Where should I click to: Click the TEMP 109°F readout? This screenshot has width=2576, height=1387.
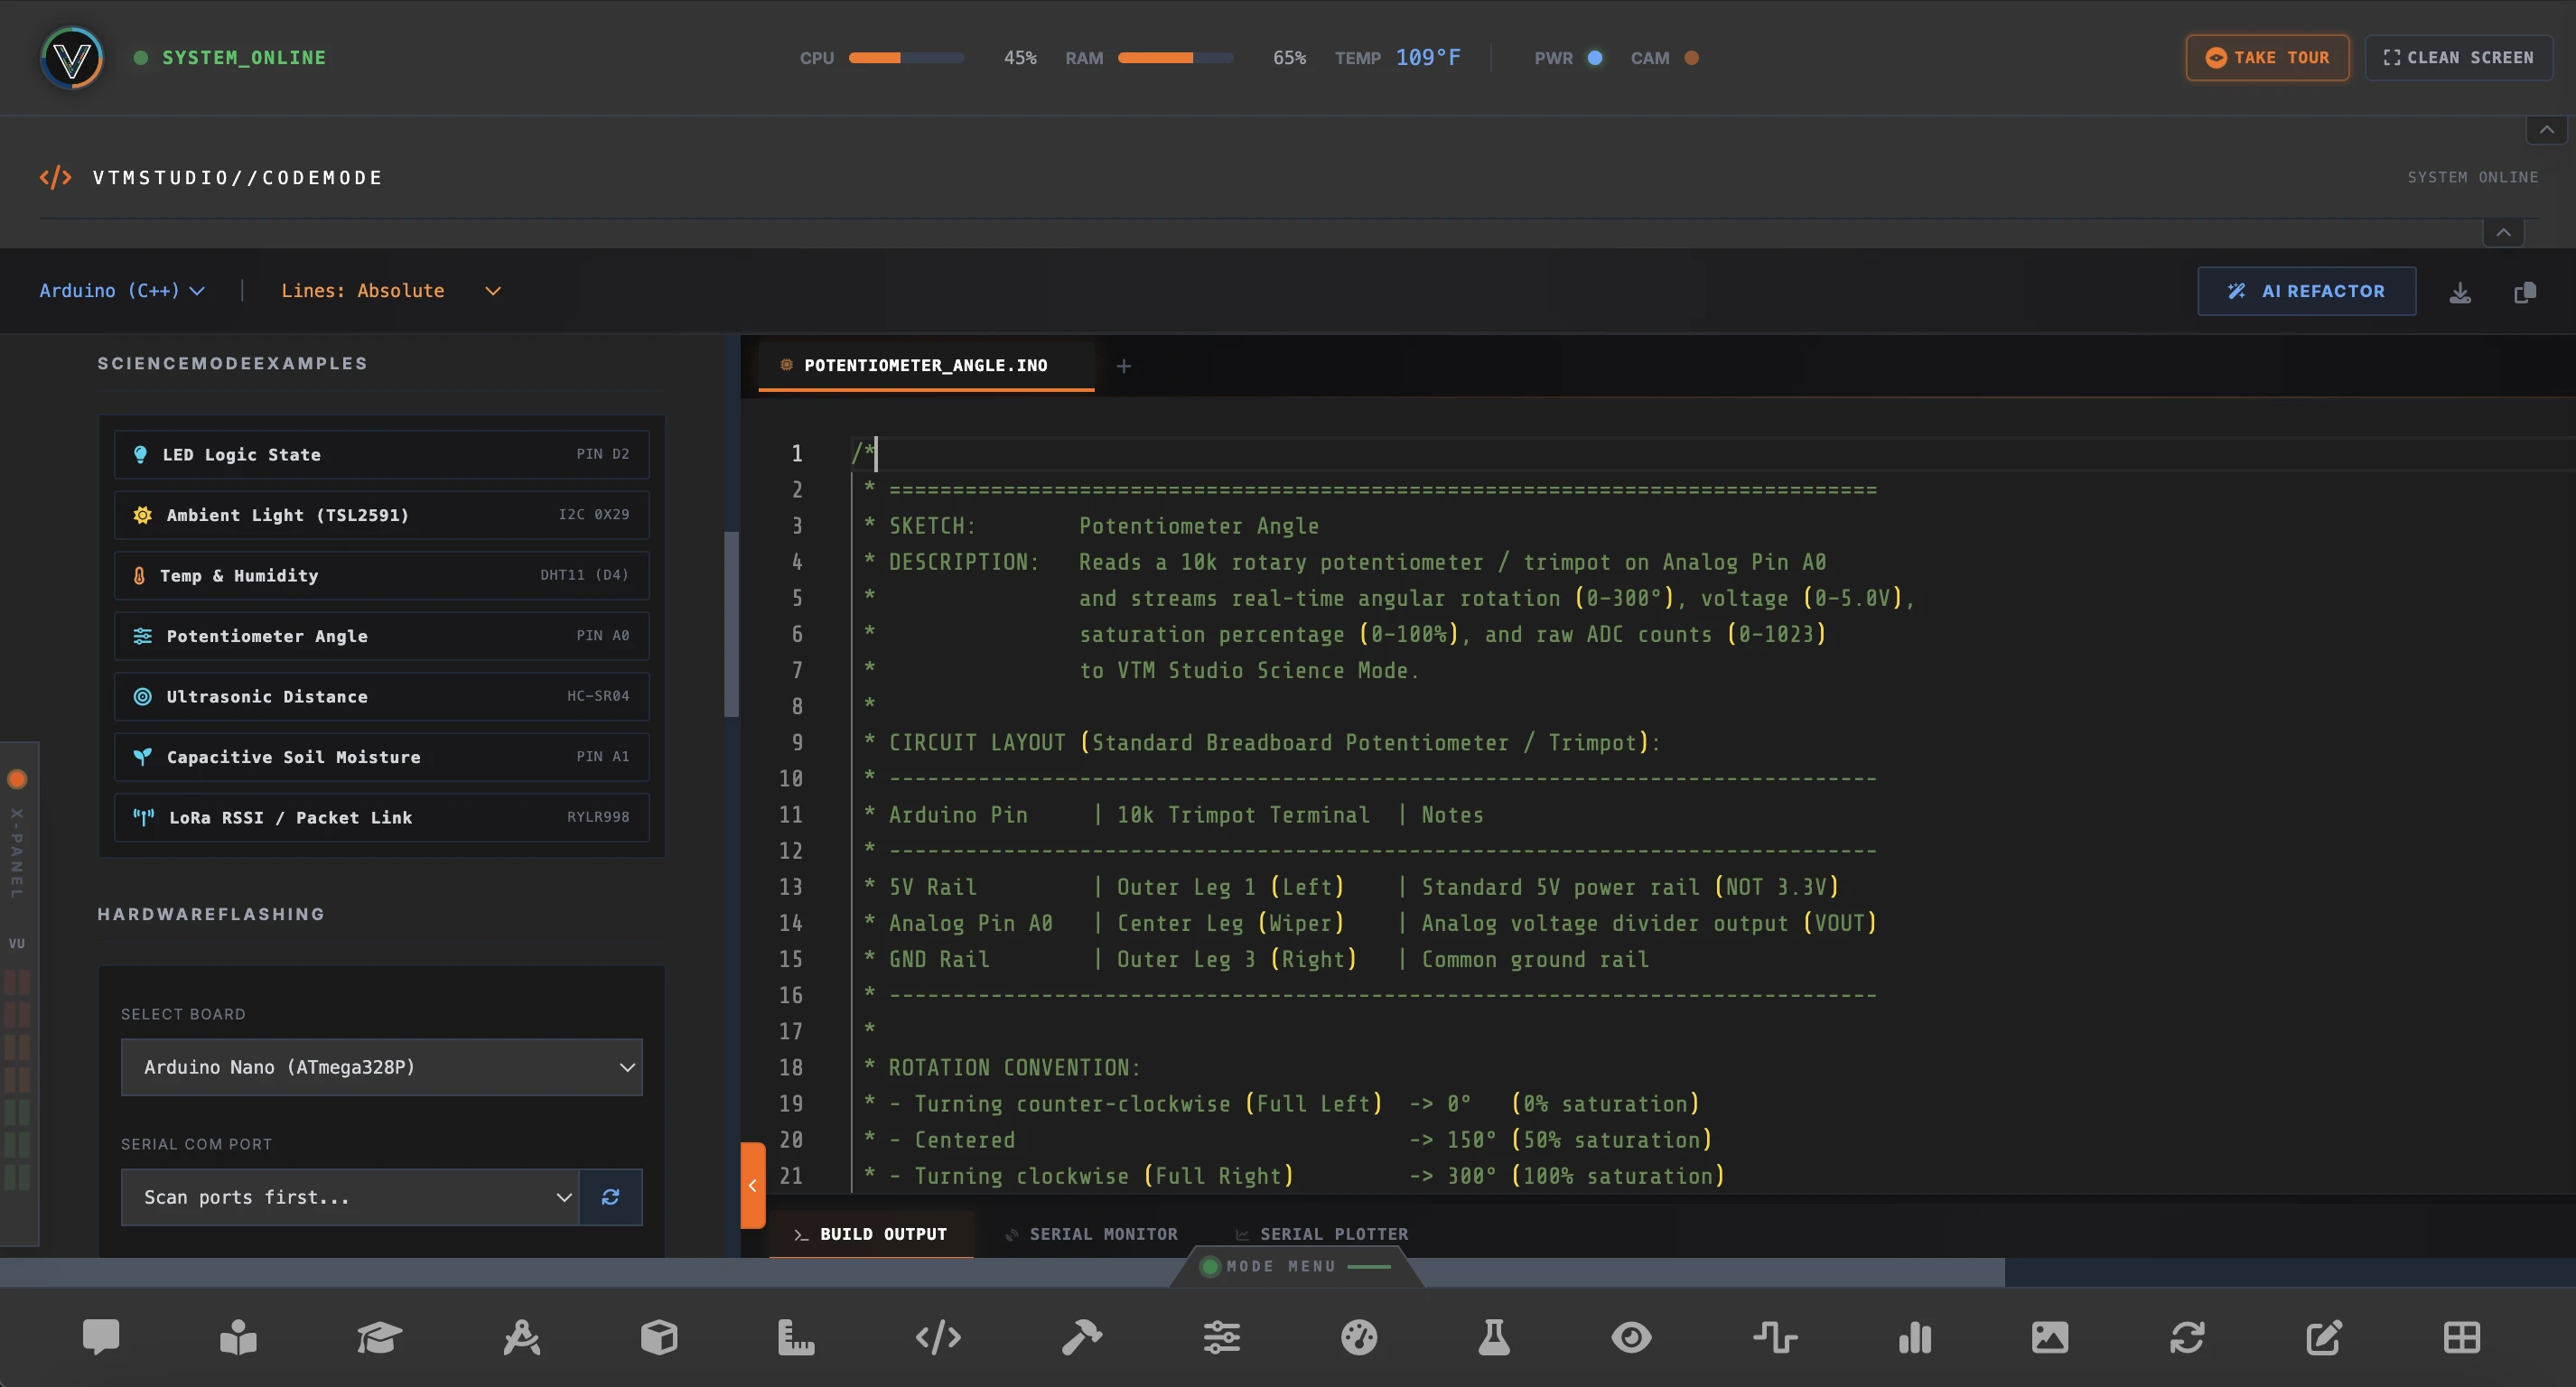click(1397, 58)
